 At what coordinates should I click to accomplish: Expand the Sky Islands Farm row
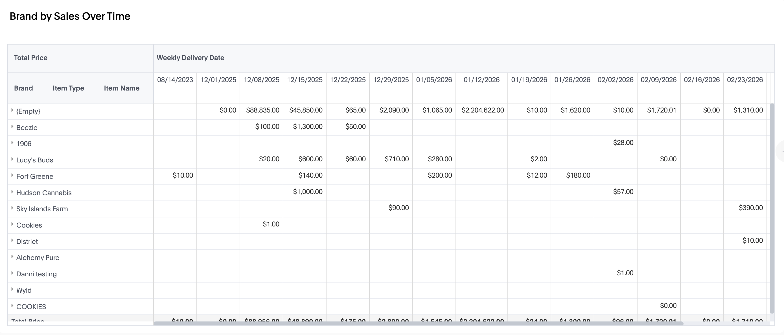tap(12, 208)
